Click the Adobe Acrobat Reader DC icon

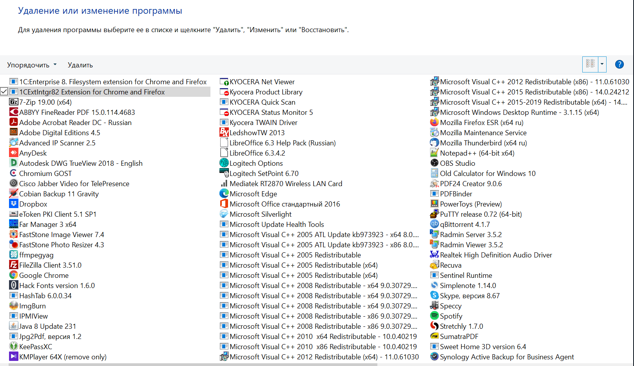point(14,122)
